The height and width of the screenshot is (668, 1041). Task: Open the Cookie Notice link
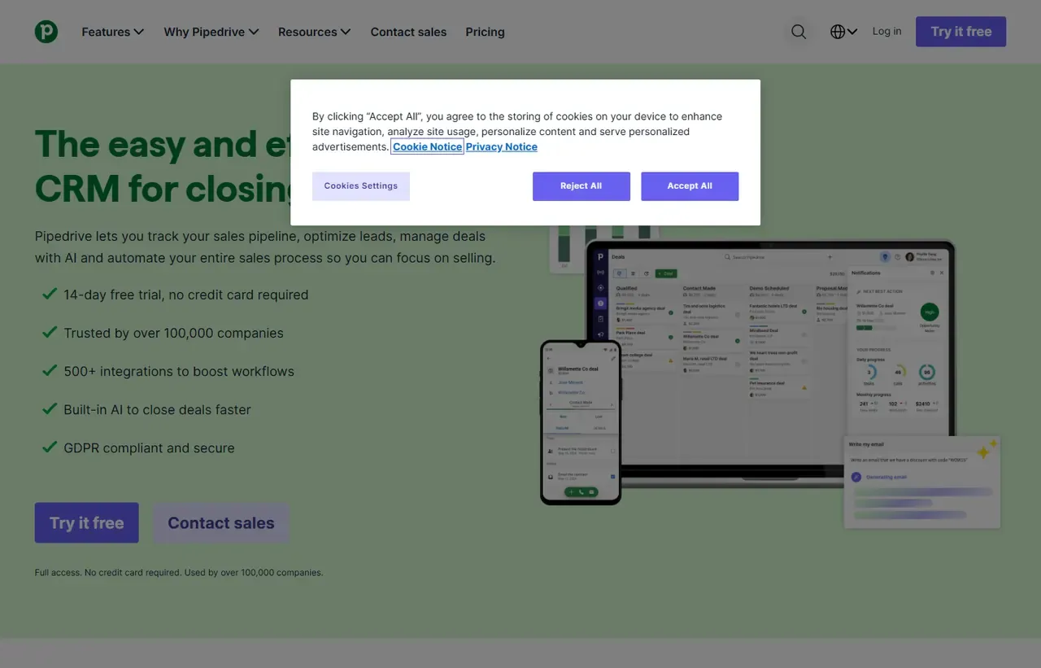coord(428,146)
